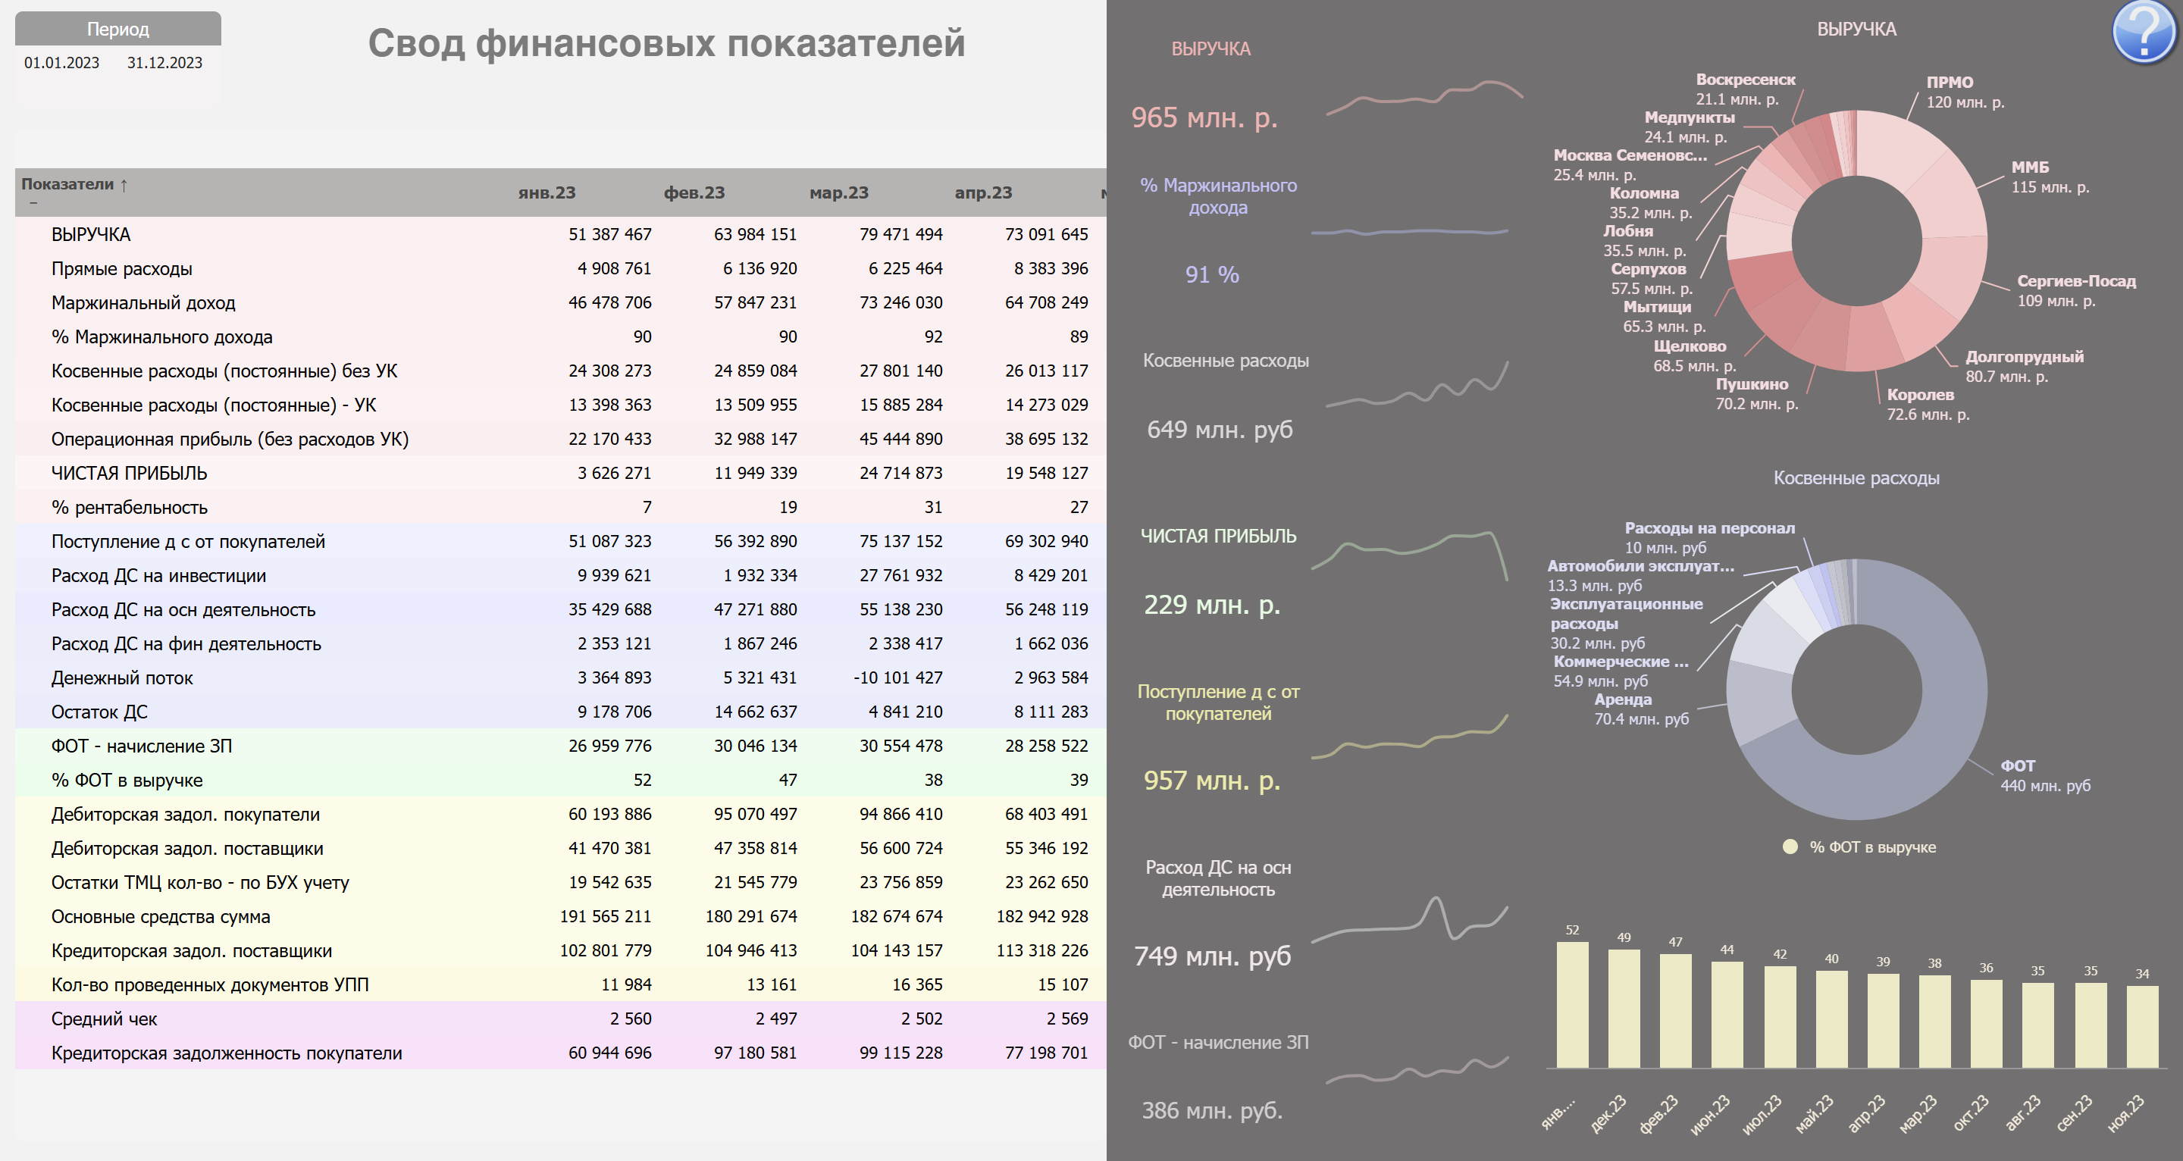Select the Период filter header
The height and width of the screenshot is (1161, 2183).
[x=117, y=29]
